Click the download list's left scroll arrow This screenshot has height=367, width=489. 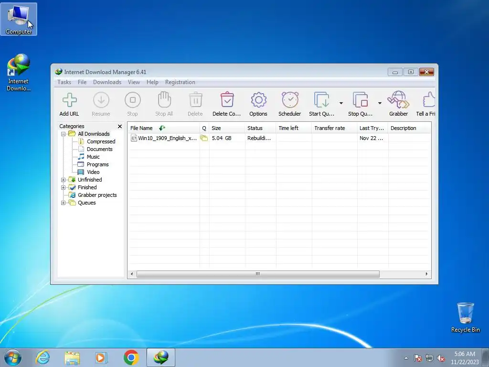coord(132,274)
